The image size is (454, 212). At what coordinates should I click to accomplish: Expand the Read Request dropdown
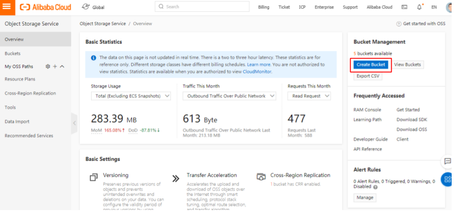pos(309,96)
